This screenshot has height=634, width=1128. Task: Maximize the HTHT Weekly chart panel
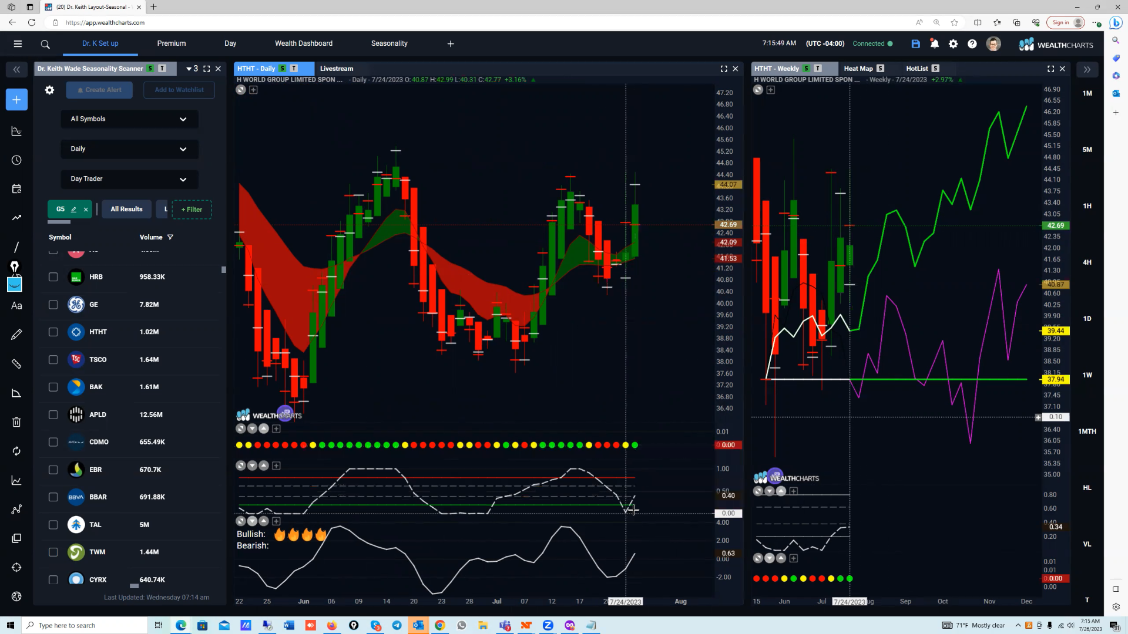coord(1050,69)
